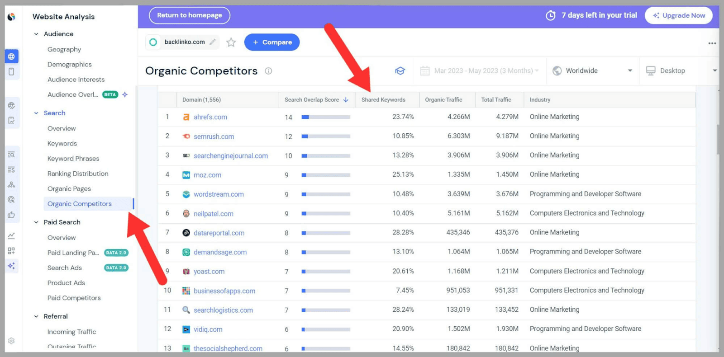
Task: Click the network nodes affiliate icon
Action: tap(11, 184)
